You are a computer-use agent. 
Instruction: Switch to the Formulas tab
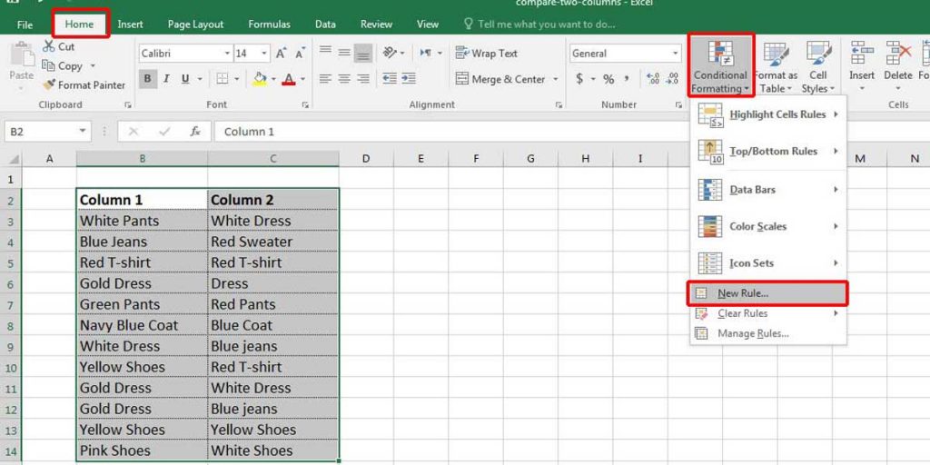click(x=269, y=25)
